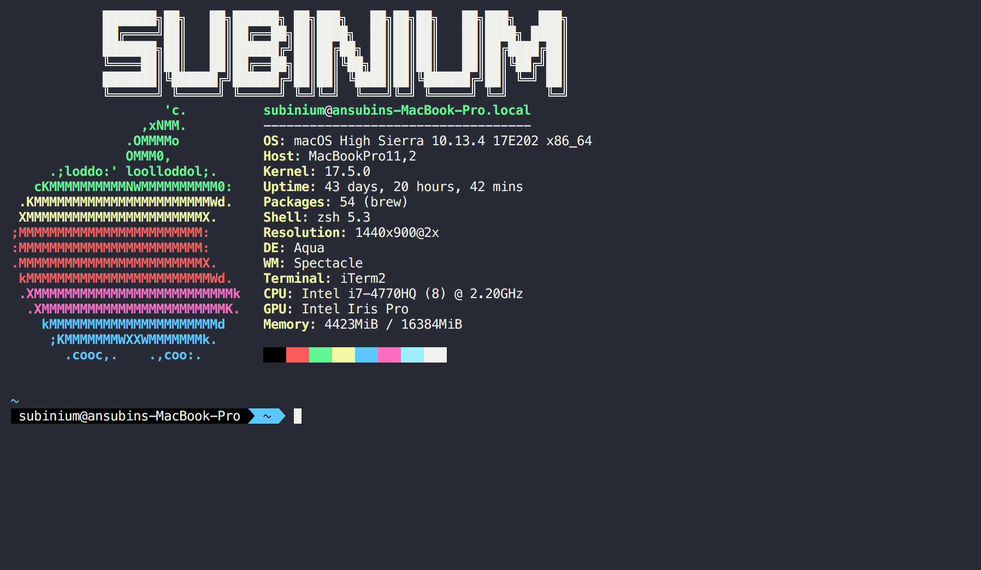Click the Host MacBookPro11,2 text
Screen dimensions: 981x570
coord(339,156)
